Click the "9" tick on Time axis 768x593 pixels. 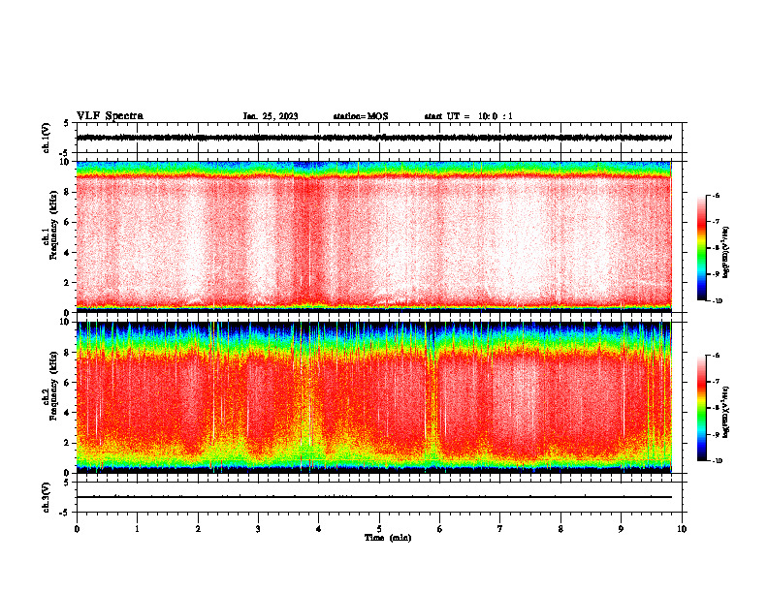[621, 529]
